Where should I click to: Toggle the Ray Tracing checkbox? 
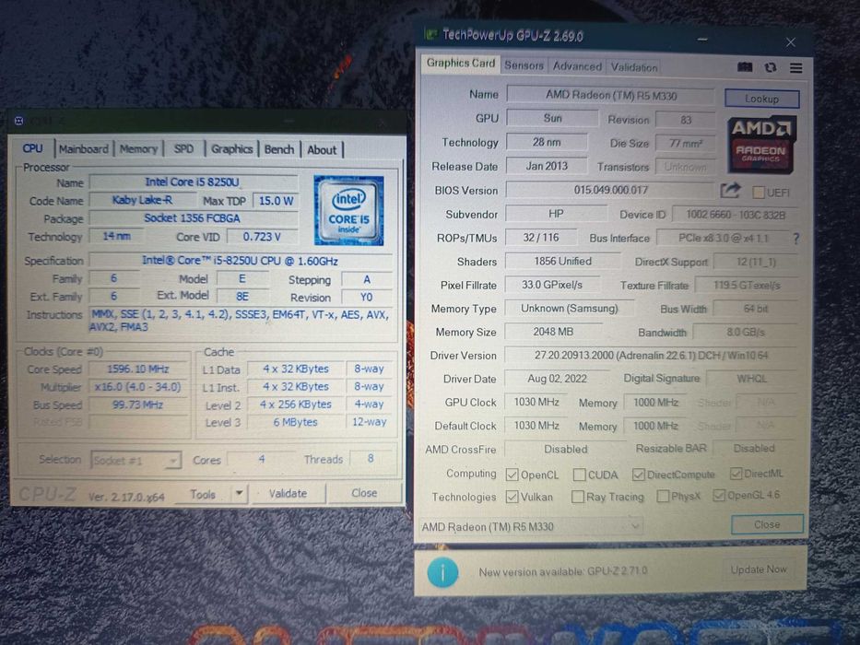pos(577,497)
